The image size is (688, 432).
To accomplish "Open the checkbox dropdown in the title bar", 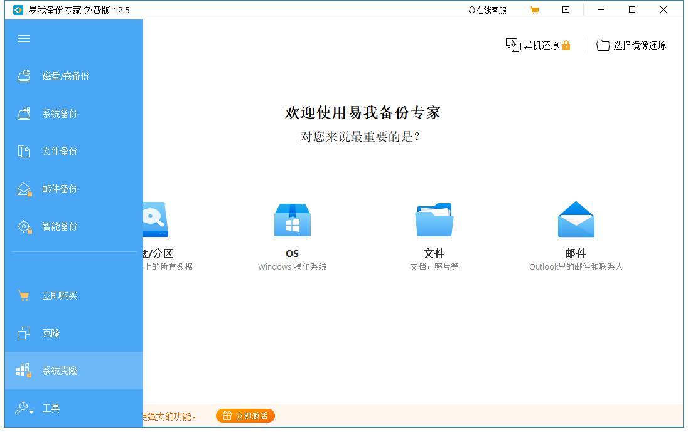I will pos(565,9).
